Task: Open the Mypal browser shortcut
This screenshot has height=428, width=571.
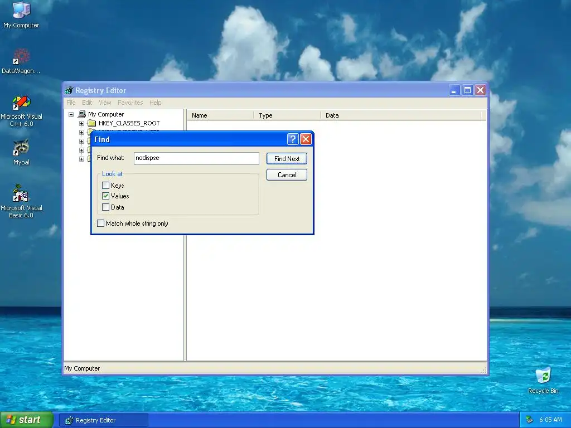Action: tap(21, 152)
